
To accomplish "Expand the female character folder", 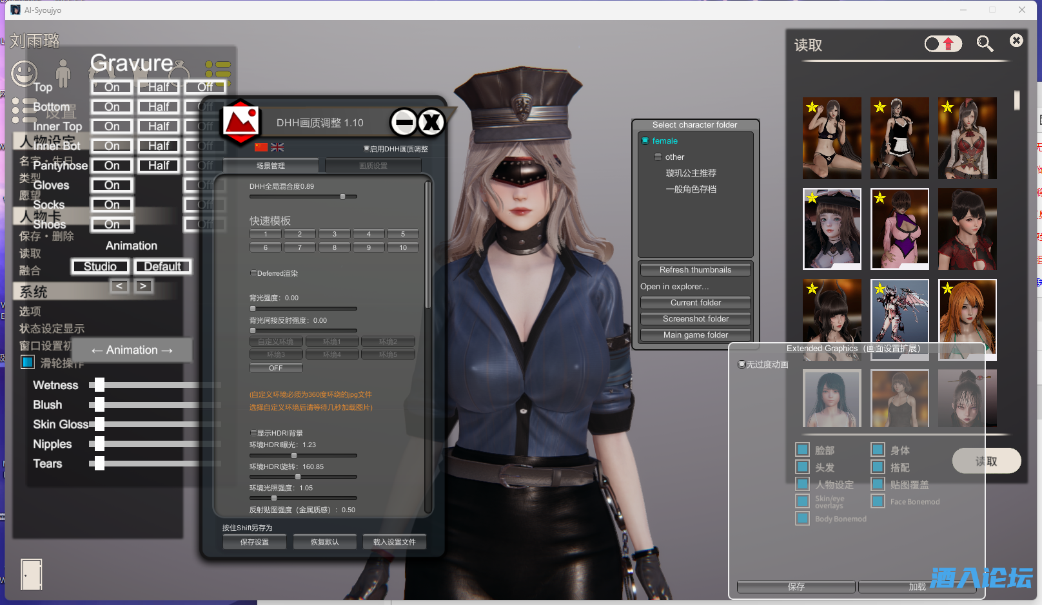I will [x=645, y=141].
